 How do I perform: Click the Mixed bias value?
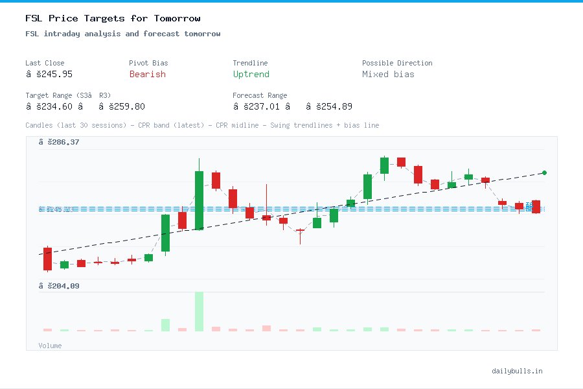[x=388, y=74]
